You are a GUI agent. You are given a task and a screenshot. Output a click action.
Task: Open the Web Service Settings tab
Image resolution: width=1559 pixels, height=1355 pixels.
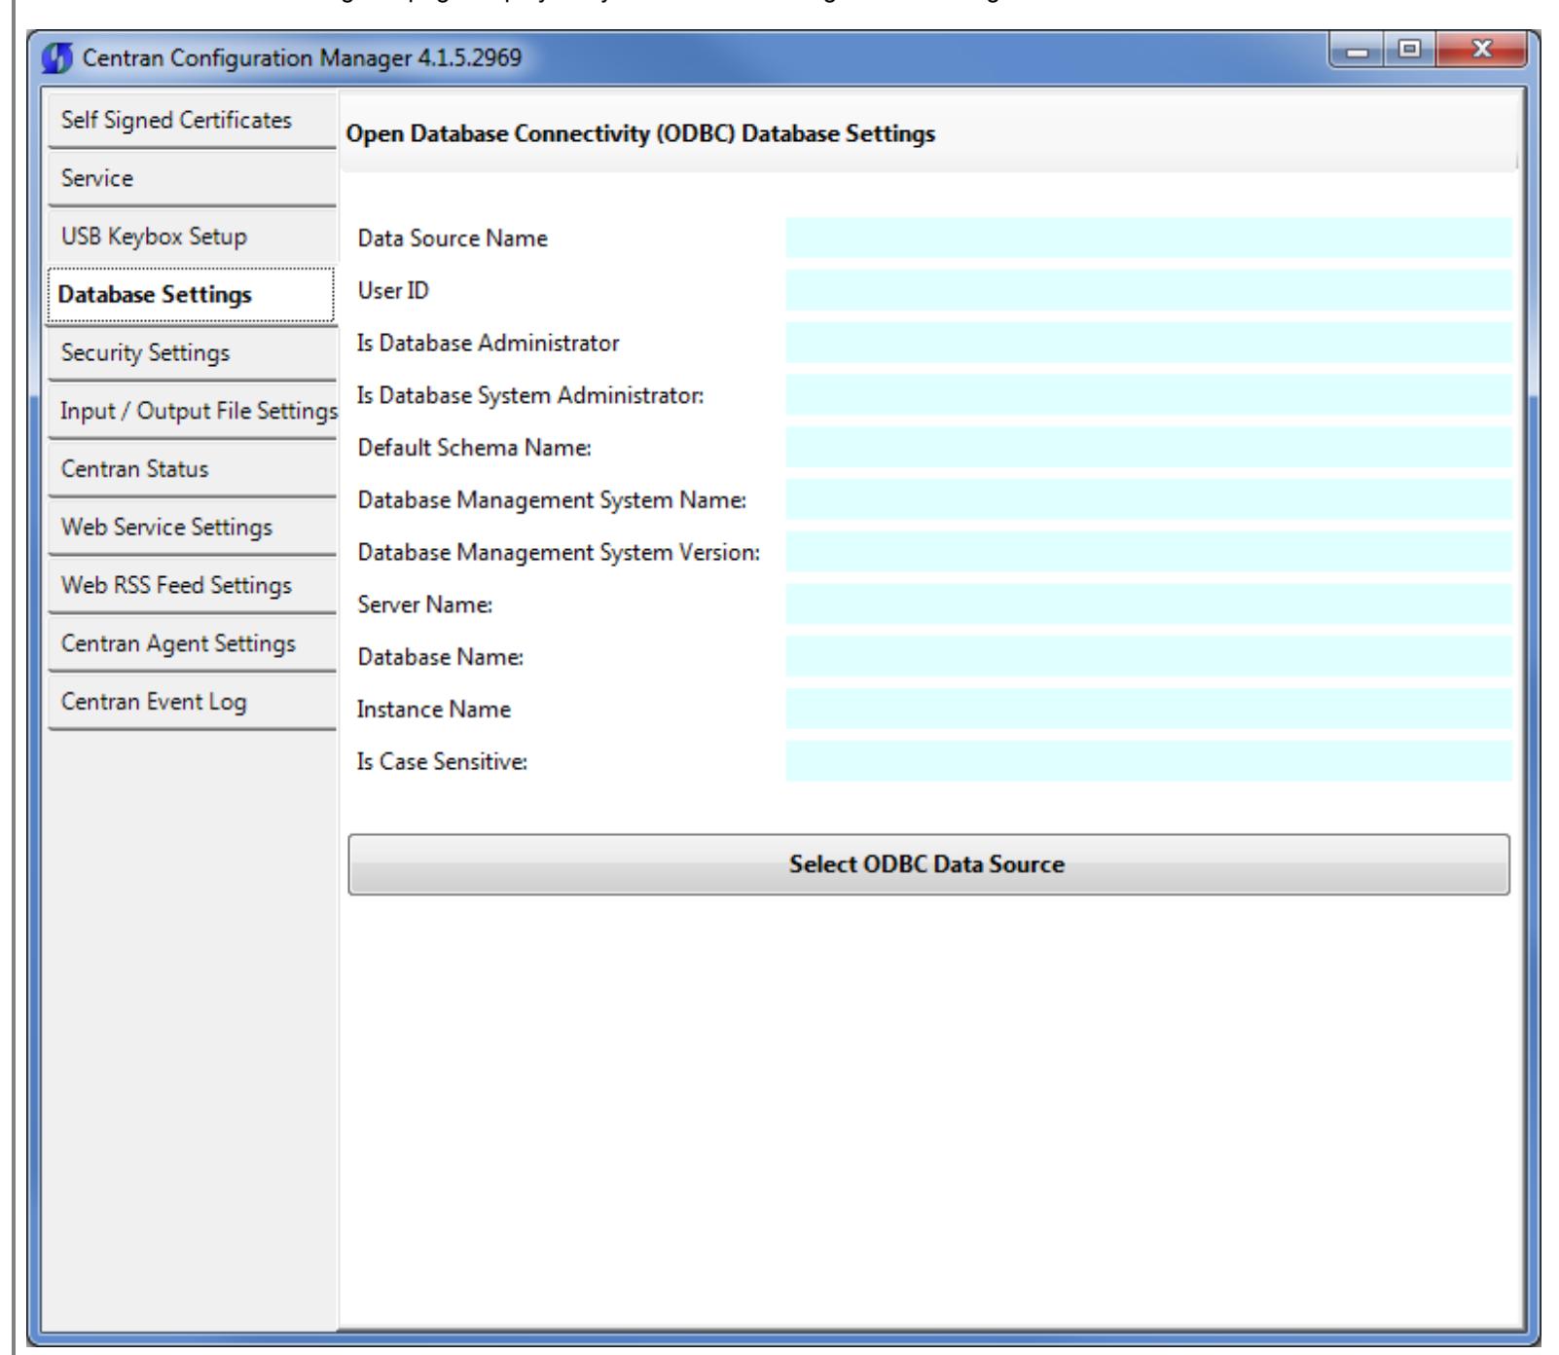pyautogui.click(x=192, y=528)
